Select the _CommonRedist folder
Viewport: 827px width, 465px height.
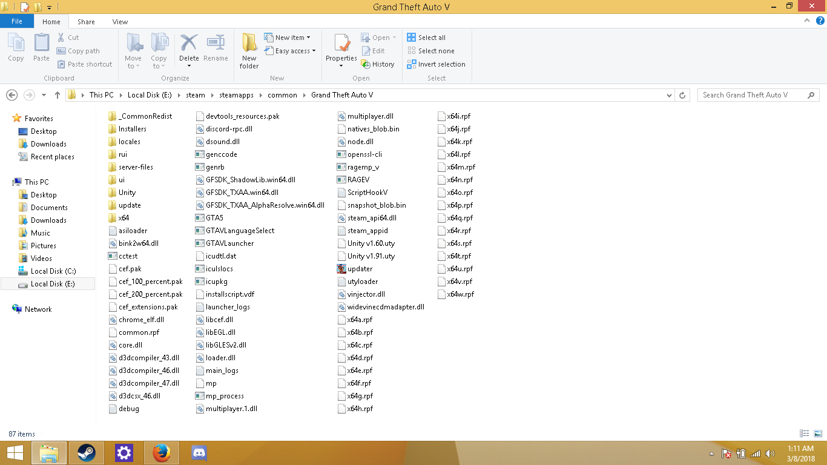tap(140, 116)
